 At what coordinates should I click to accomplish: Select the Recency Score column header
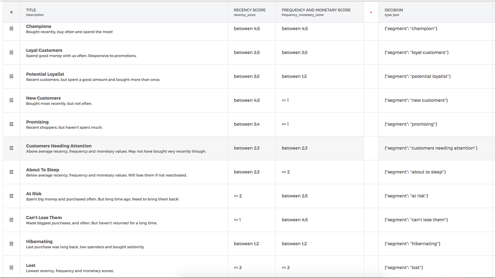[252, 12]
